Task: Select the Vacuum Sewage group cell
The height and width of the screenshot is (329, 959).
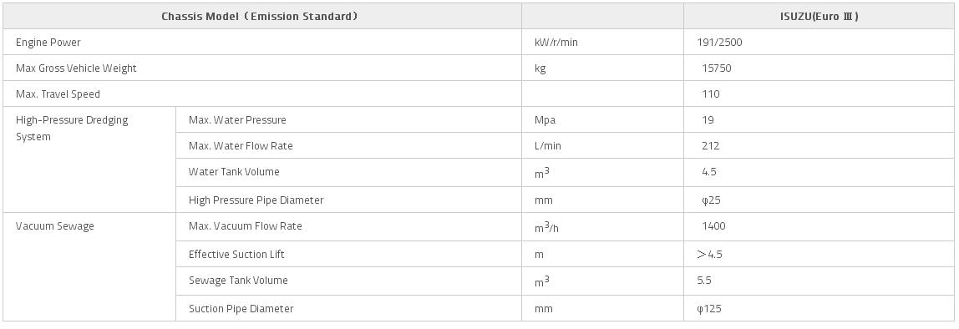Action: pyautogui.click(x=89, y=266)
